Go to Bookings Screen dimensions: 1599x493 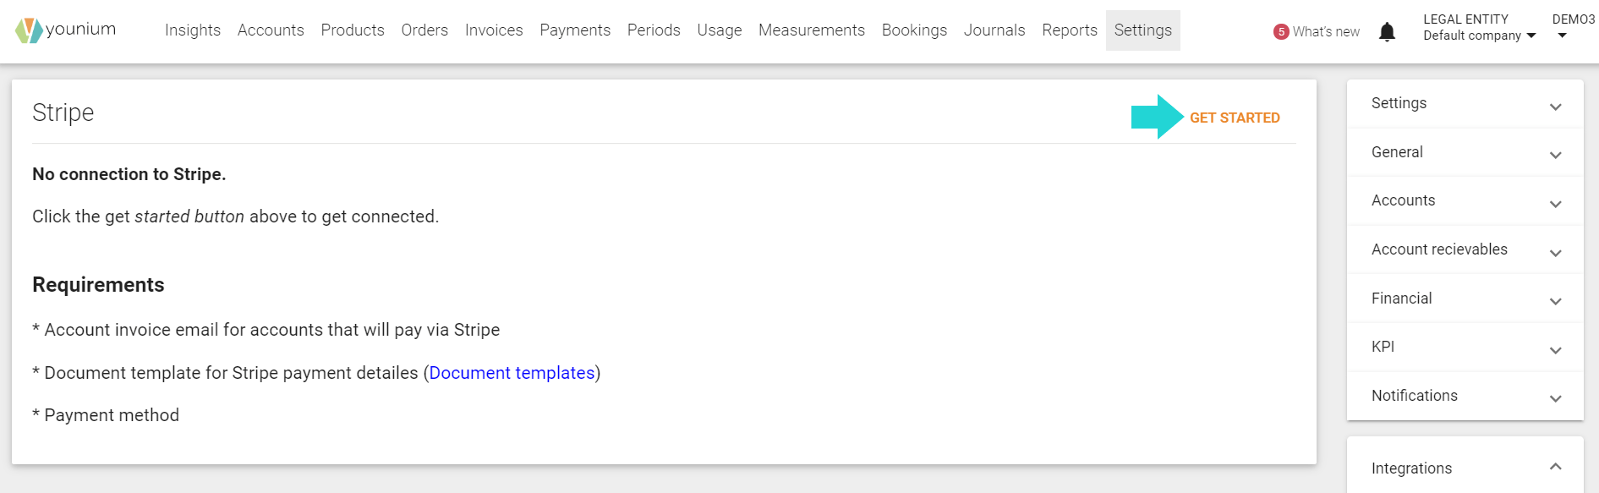click(x=914, y=30)
